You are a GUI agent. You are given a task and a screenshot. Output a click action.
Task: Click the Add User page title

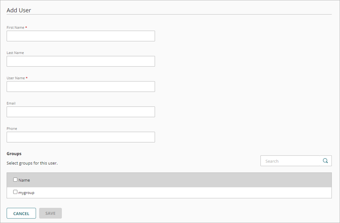19,10
